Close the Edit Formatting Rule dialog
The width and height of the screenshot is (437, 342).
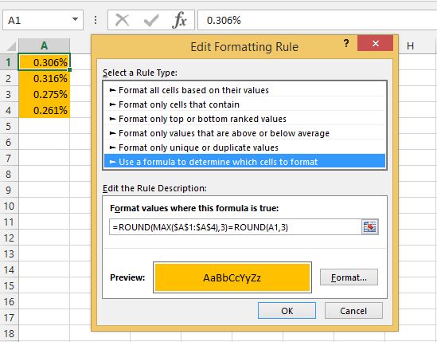pos(375,43)
